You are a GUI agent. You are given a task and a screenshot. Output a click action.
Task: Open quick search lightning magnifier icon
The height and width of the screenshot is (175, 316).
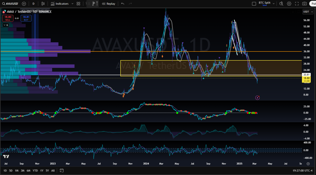click(x=281, y=4)
